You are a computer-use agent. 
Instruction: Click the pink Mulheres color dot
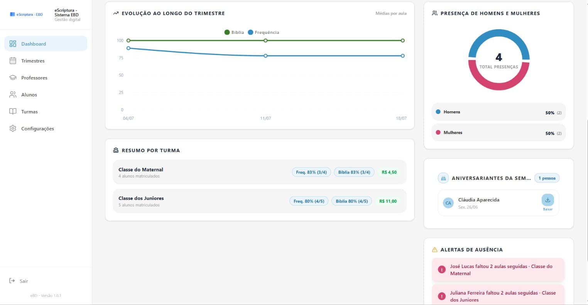pos(438,132)
